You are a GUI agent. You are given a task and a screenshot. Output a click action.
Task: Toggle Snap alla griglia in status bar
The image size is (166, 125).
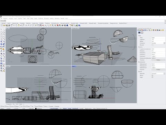[54, 109]
